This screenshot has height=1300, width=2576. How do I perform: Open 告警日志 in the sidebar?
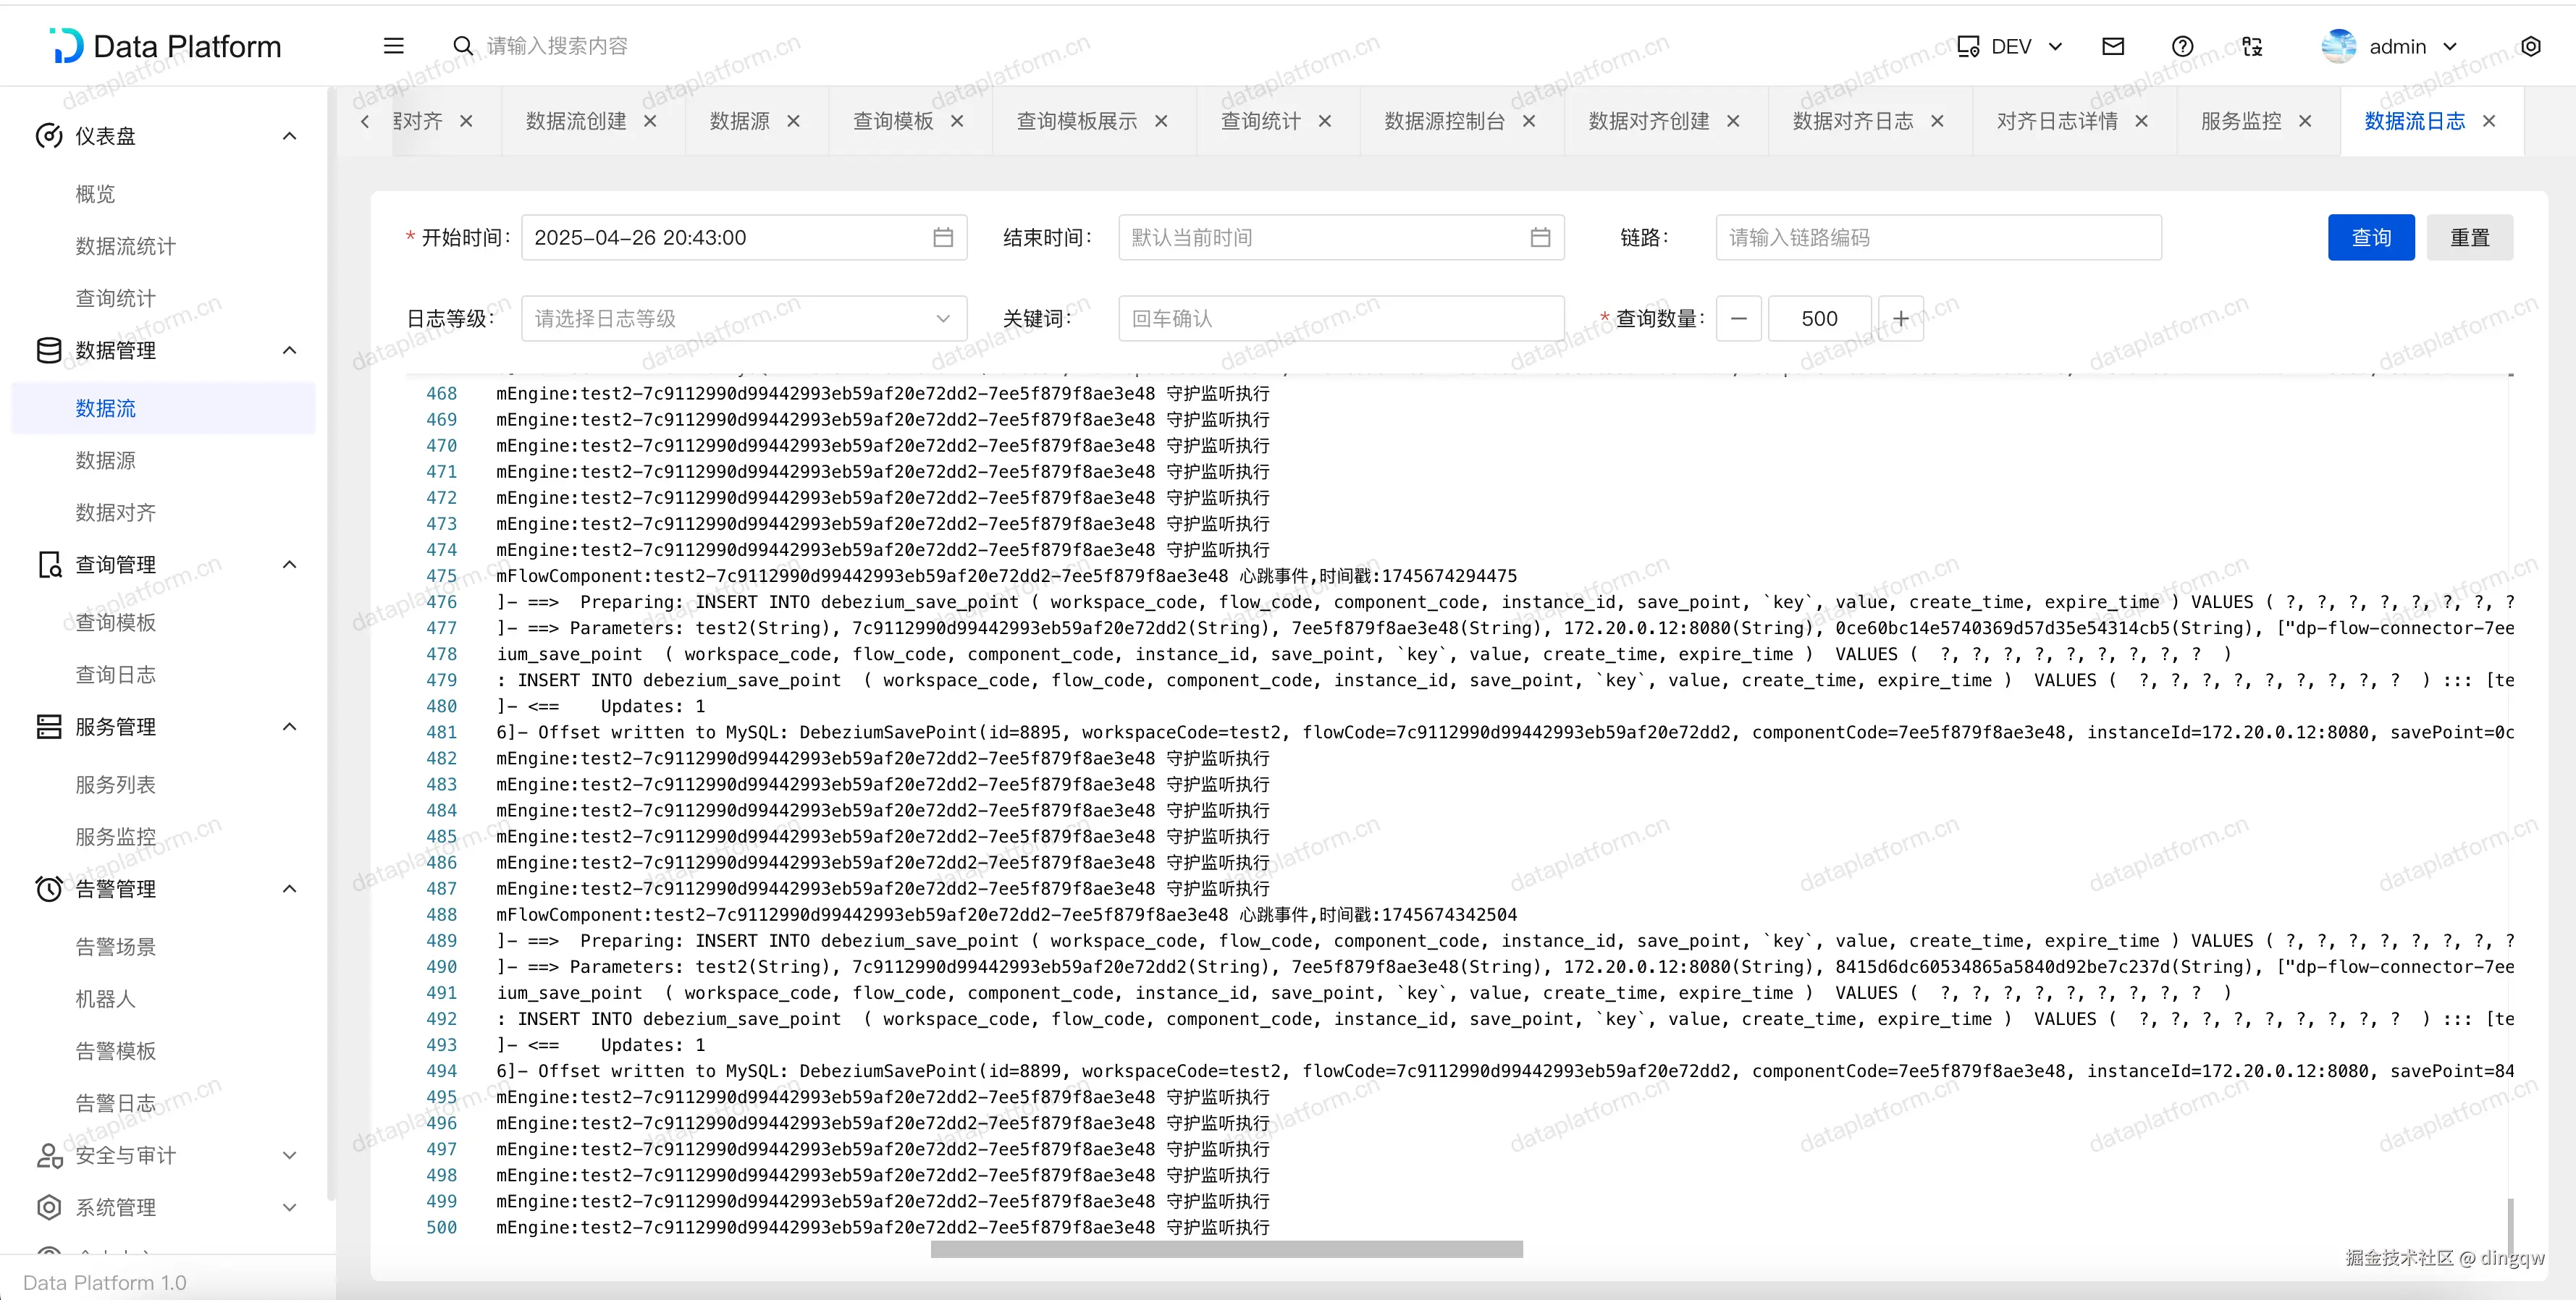(x=115, y=1103)
